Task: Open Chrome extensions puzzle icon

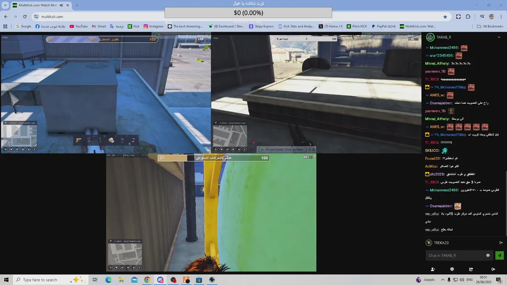Action: pos(468,17)
